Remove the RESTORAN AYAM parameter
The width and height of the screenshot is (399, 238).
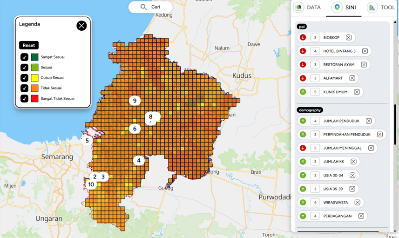tap(364, 65)
